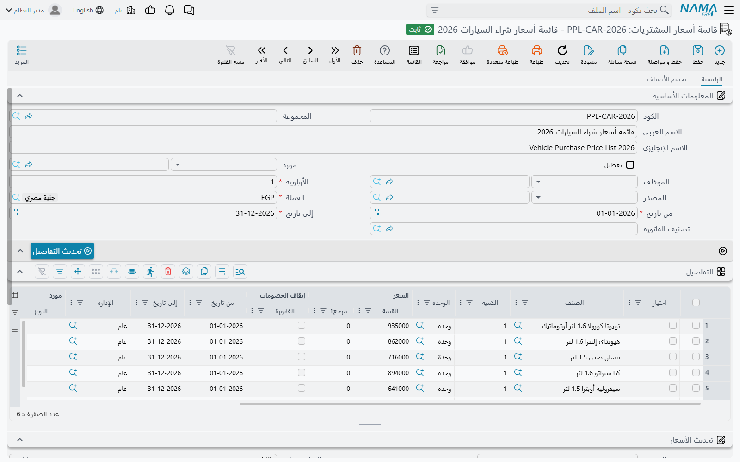The width and height of the screenshot is (740, 462).
Task: Toggle the تعطيل disable checkbox
Action: pyautogui.click(x=630, y=165)
